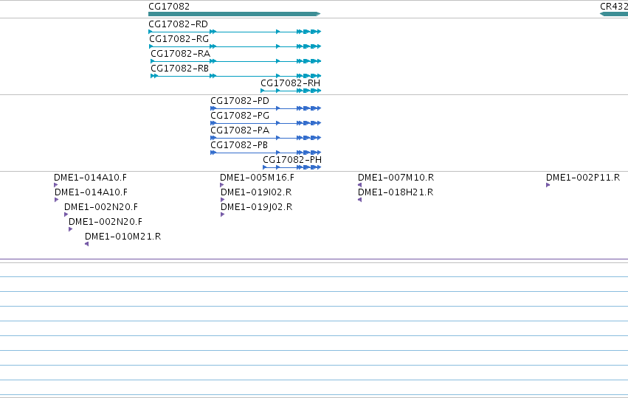Click the DME1-002P11.R feature label

pyautogui.click(x=583, y=178)
